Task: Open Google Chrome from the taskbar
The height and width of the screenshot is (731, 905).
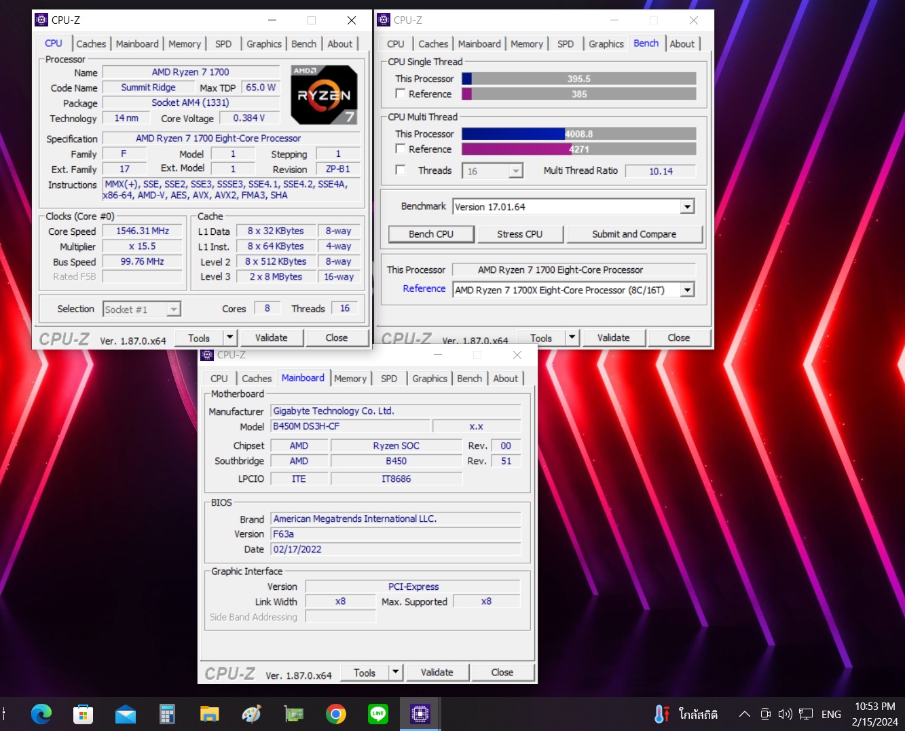Action: pos(335,713)
